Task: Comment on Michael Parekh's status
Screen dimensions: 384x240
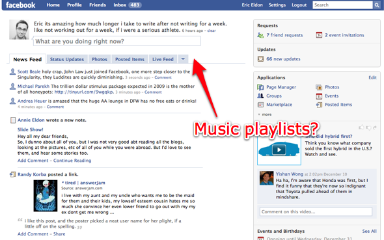Action: pyautogui.click(x=153, y=92)
